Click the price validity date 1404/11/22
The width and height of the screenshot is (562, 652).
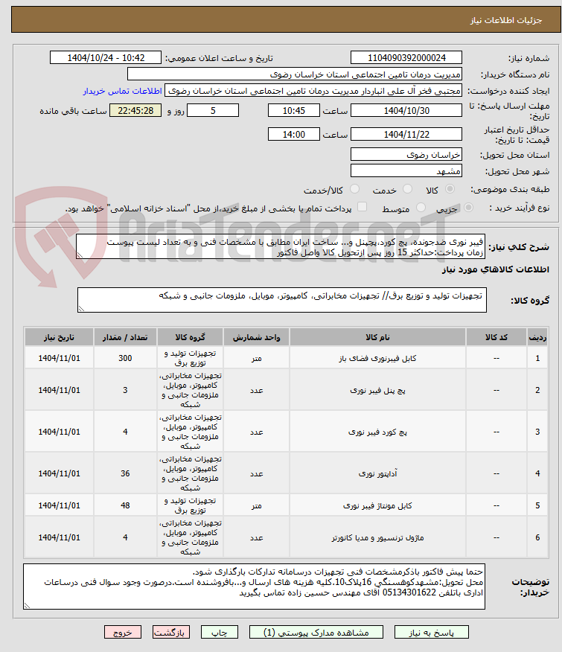coord(406,134)
